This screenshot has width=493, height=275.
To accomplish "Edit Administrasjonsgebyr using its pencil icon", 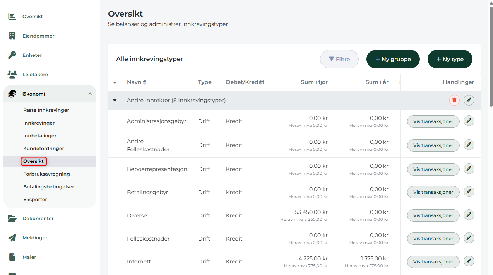I will pos(469,121).
